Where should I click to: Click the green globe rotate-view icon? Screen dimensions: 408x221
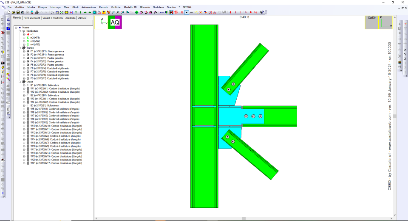136,12
